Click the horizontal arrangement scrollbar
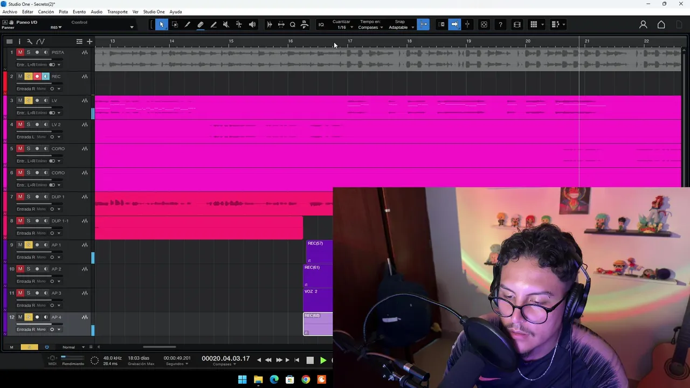The image size is (690, 388). pos(160,347)
